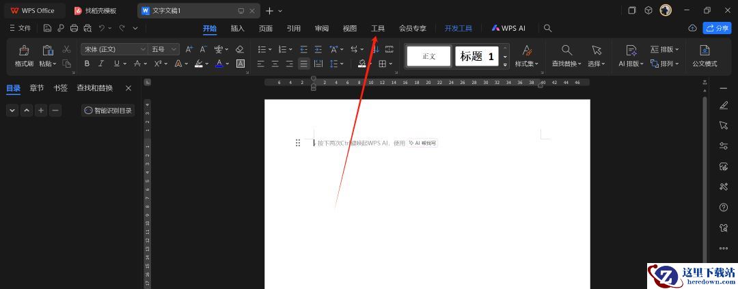Click the 智能识别目录 button
Screen dimensions: 738x289
(108, 110)
